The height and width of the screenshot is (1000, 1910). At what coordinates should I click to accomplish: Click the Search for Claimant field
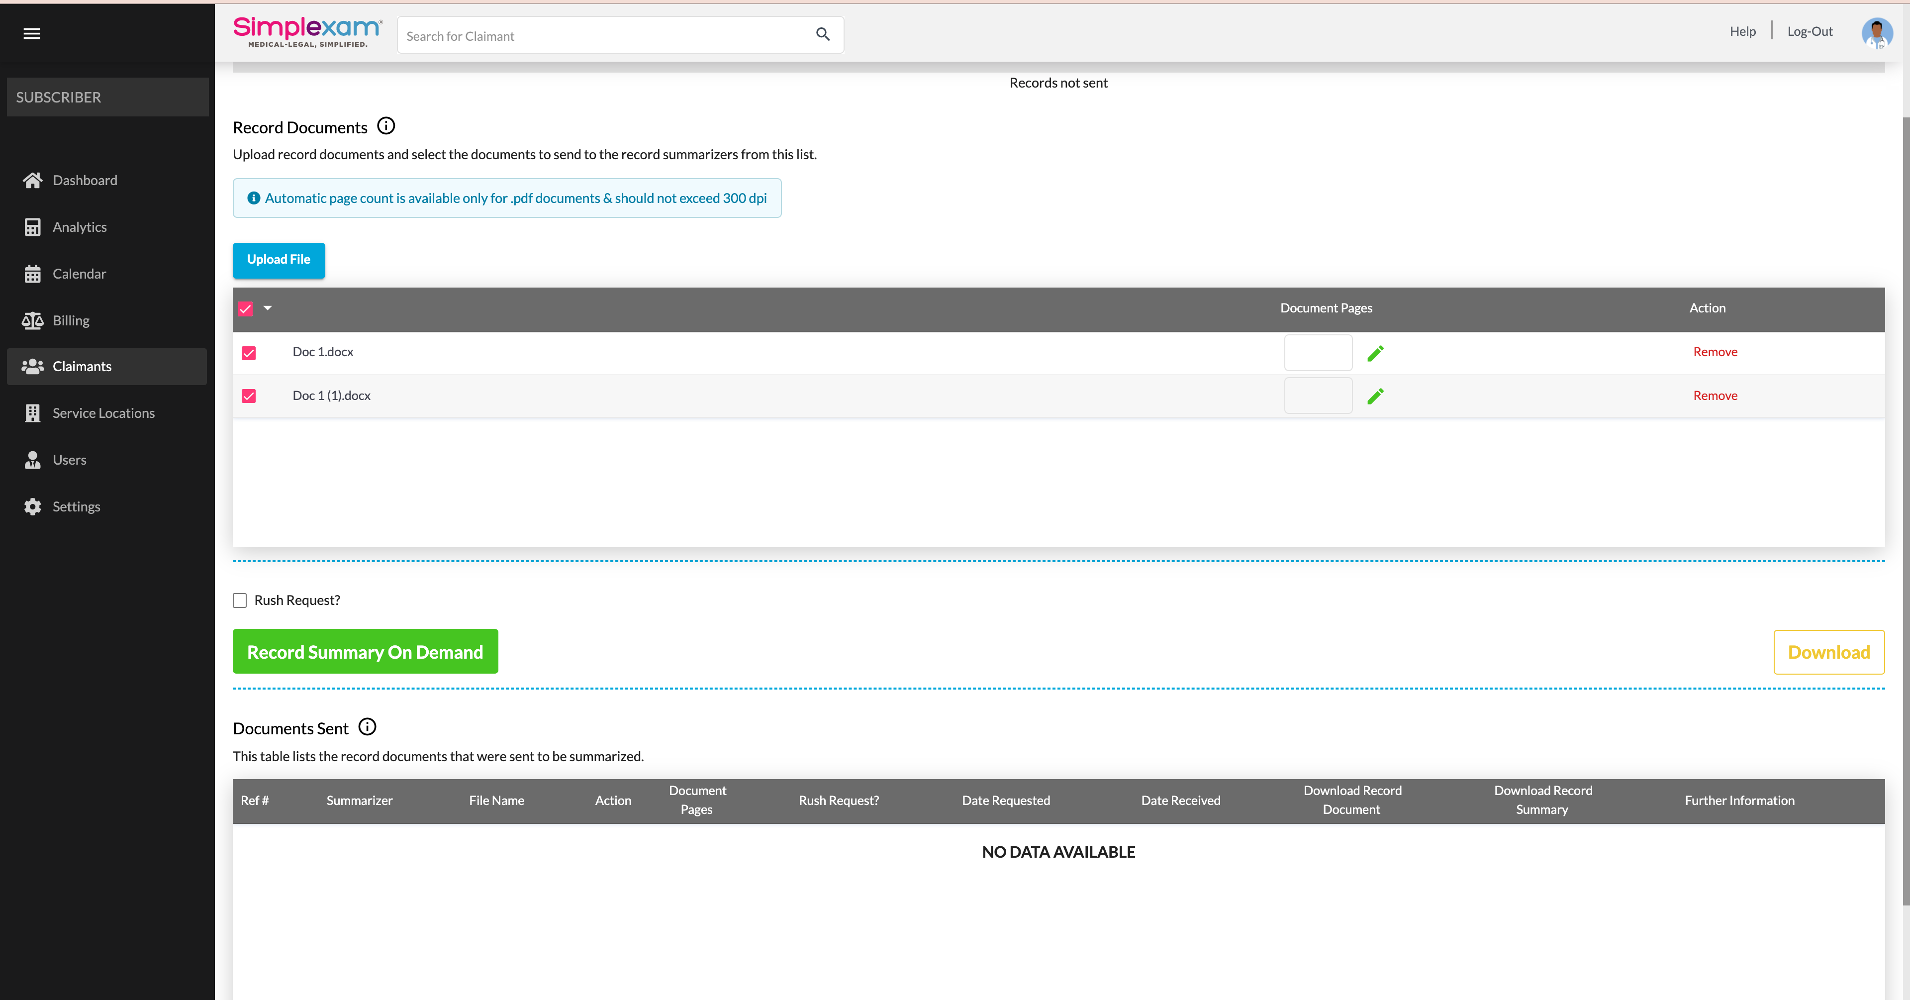click(604, 36)
